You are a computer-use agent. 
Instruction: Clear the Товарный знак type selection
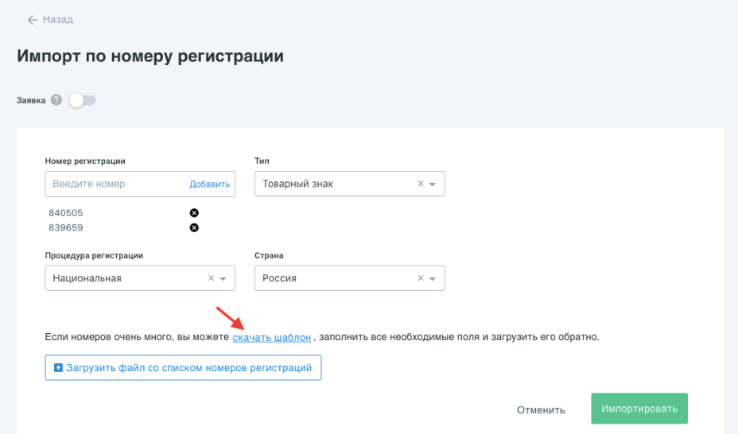pos(421,184)
